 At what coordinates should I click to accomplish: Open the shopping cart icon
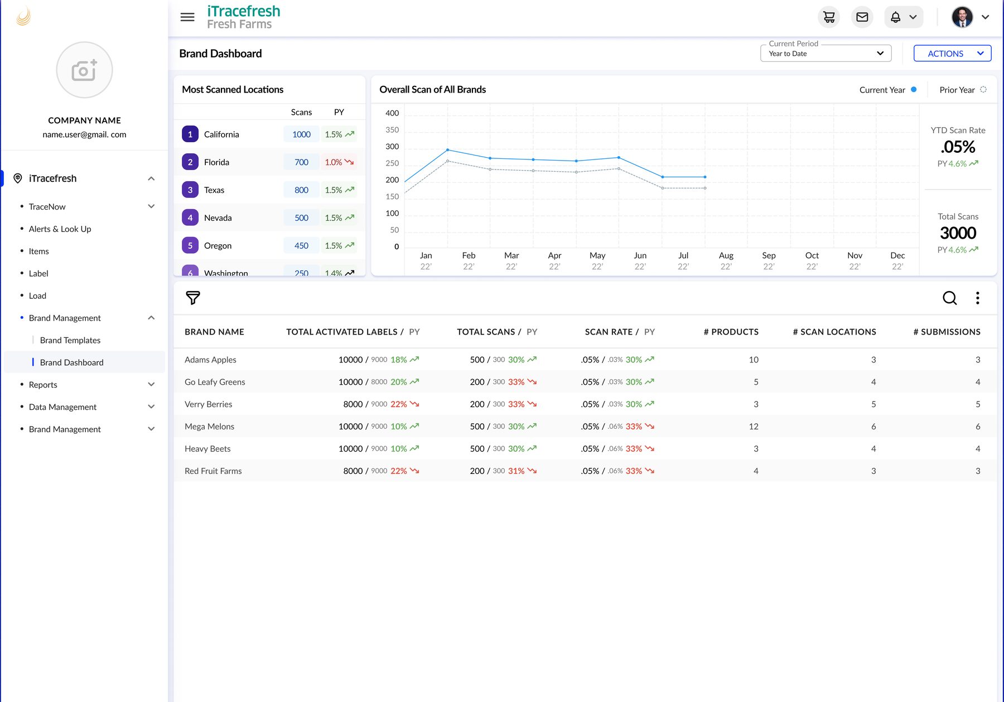pos(829,17)
